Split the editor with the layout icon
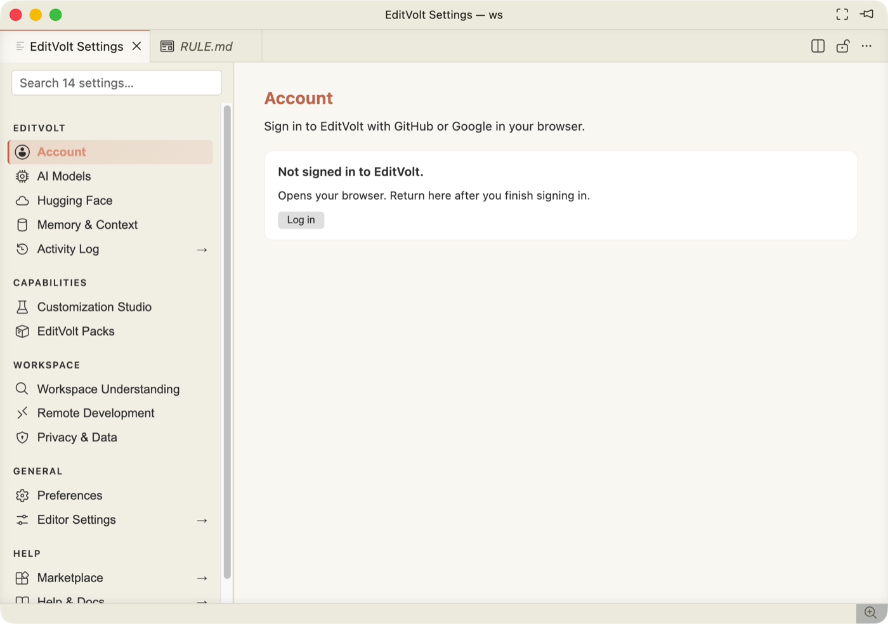This screenshot has height=624, width=888. tap(818, 46)
